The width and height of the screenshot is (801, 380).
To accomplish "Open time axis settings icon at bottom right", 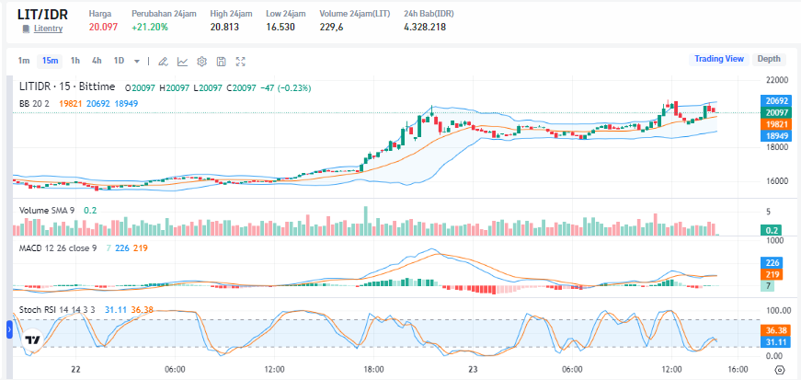I will tap(780, 370).
